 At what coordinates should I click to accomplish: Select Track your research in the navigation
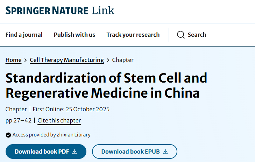click(133, 35)
